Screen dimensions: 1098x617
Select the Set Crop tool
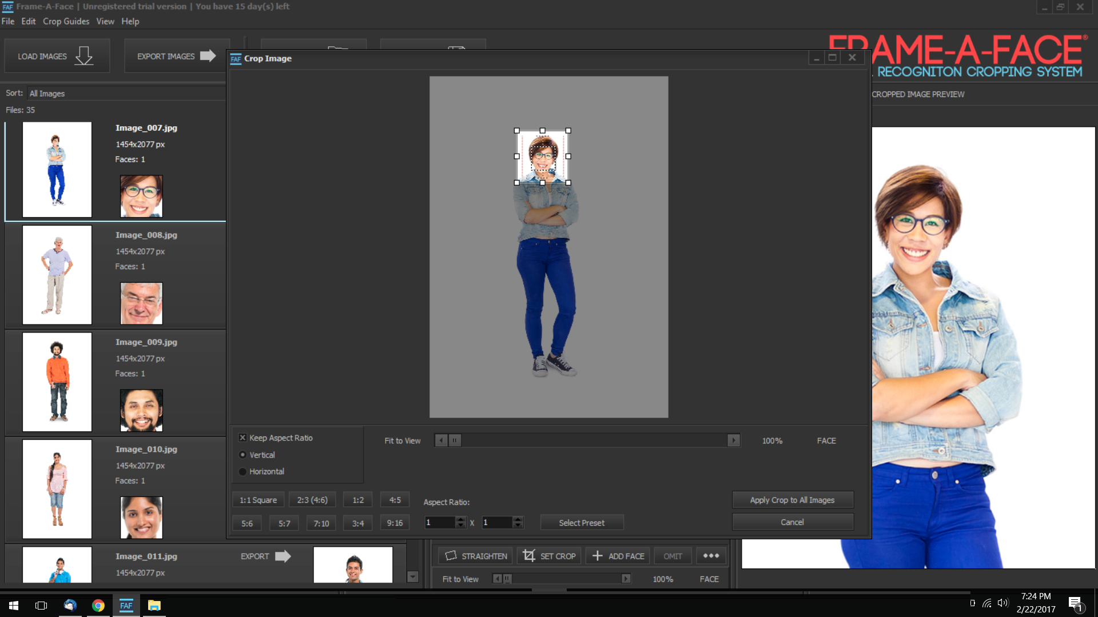point(548,555)
